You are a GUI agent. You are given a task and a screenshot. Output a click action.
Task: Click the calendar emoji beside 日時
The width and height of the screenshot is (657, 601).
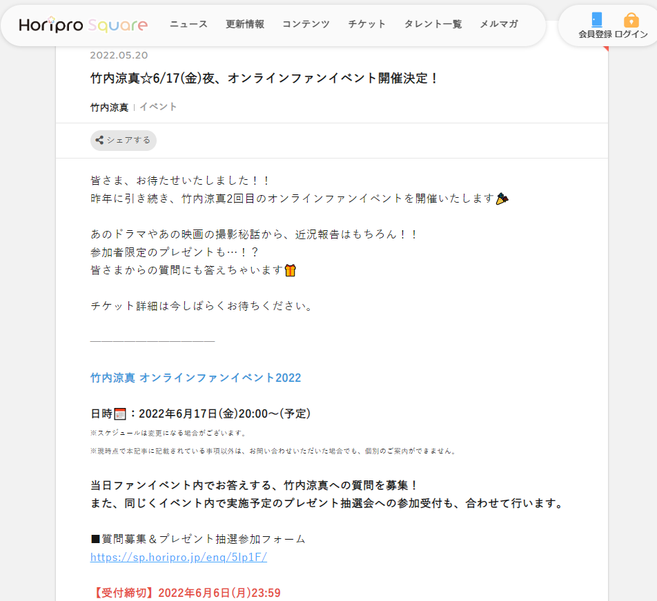pyautogui.click(x=120, y=414)
